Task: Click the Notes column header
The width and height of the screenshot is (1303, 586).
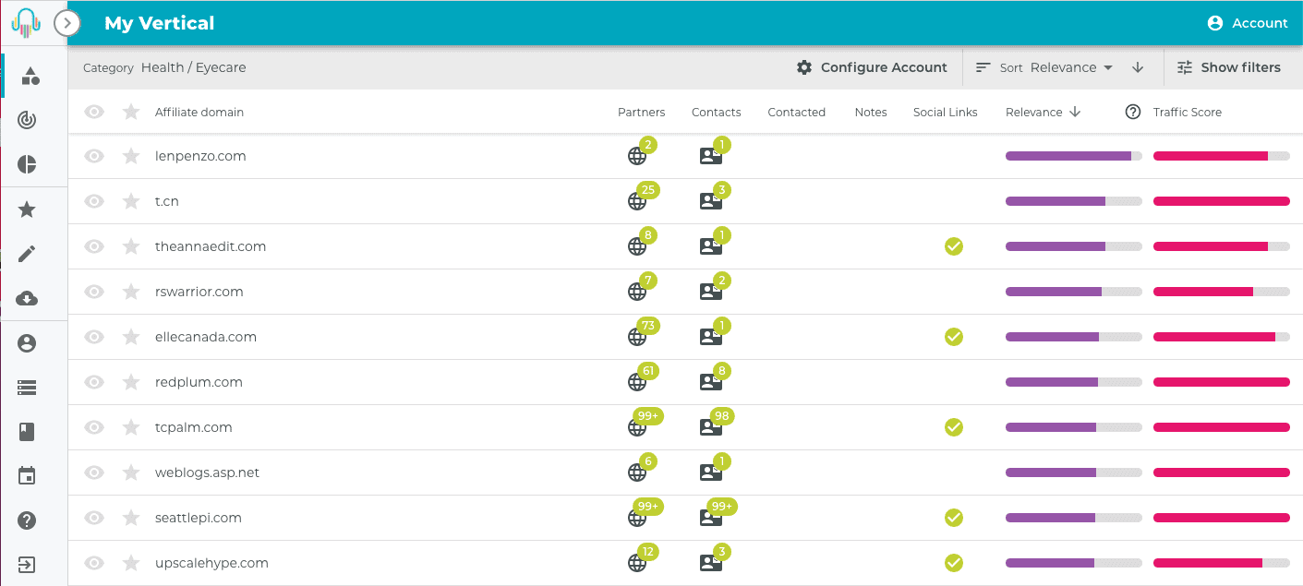Action: tap(871, 112)
